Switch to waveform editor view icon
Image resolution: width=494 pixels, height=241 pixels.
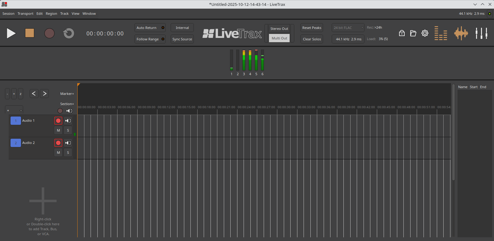click(x=461, y=33)
